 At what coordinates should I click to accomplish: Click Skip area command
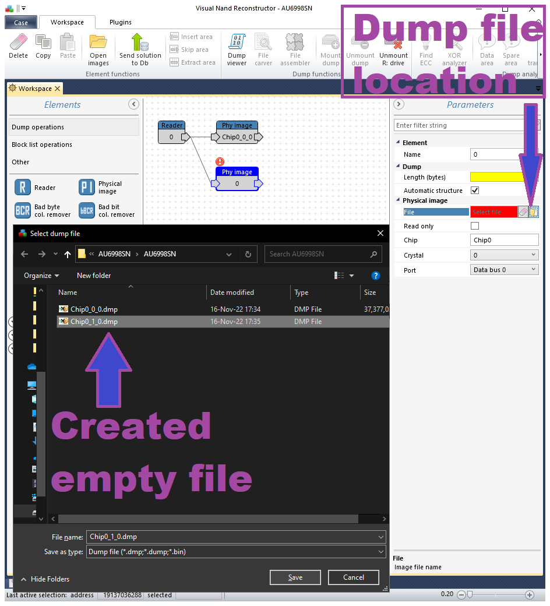point(189,50)
